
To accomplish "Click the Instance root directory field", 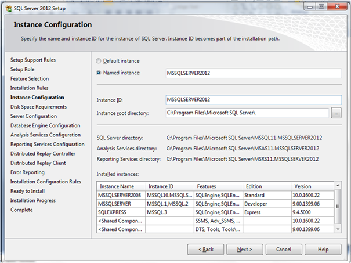I will [247, 113].
